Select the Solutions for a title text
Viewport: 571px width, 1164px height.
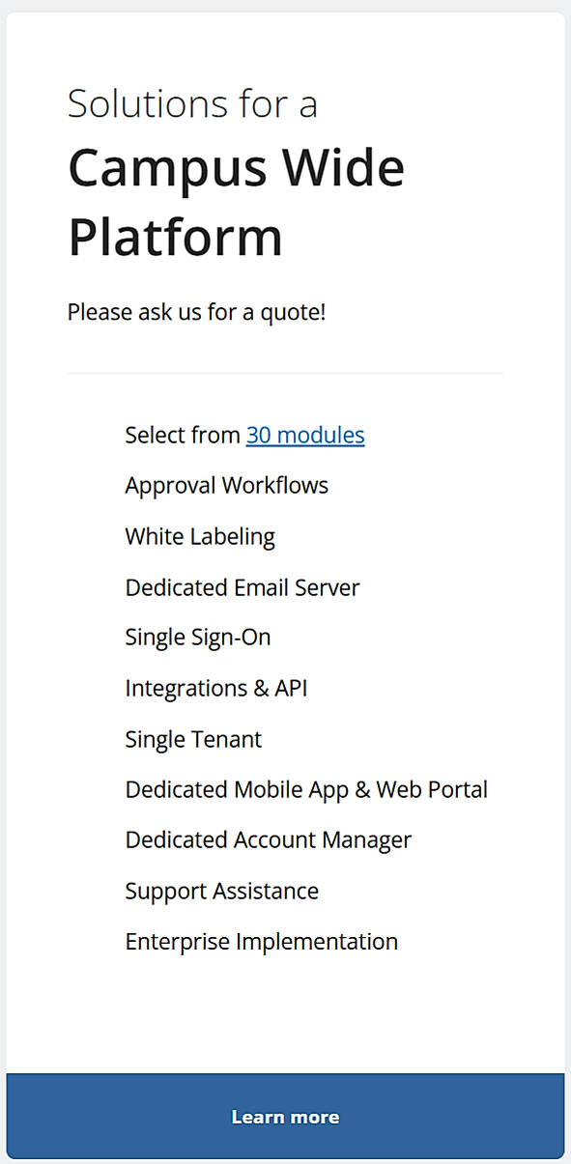192,103
